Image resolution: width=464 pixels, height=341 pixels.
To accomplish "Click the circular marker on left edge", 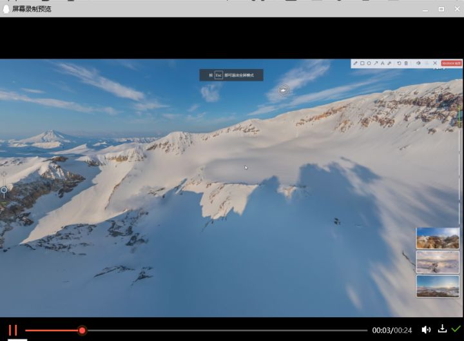I will tap(4, 190).
